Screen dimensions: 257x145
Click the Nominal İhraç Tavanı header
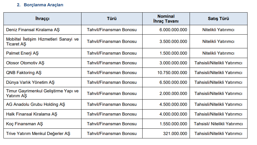click(x=166, y=19)
